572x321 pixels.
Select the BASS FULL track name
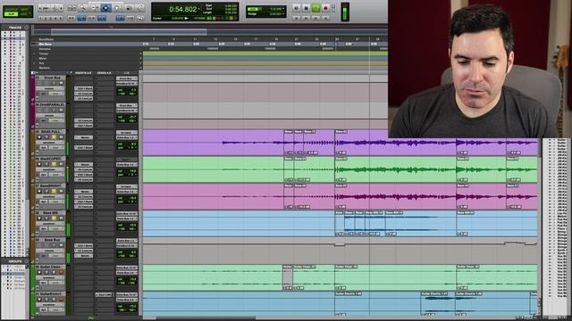click(x=50, y=131)
